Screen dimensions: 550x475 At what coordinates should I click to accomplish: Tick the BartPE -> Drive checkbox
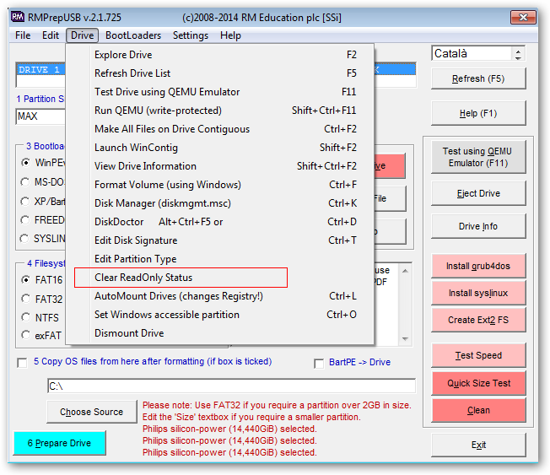tap(319, 364)
